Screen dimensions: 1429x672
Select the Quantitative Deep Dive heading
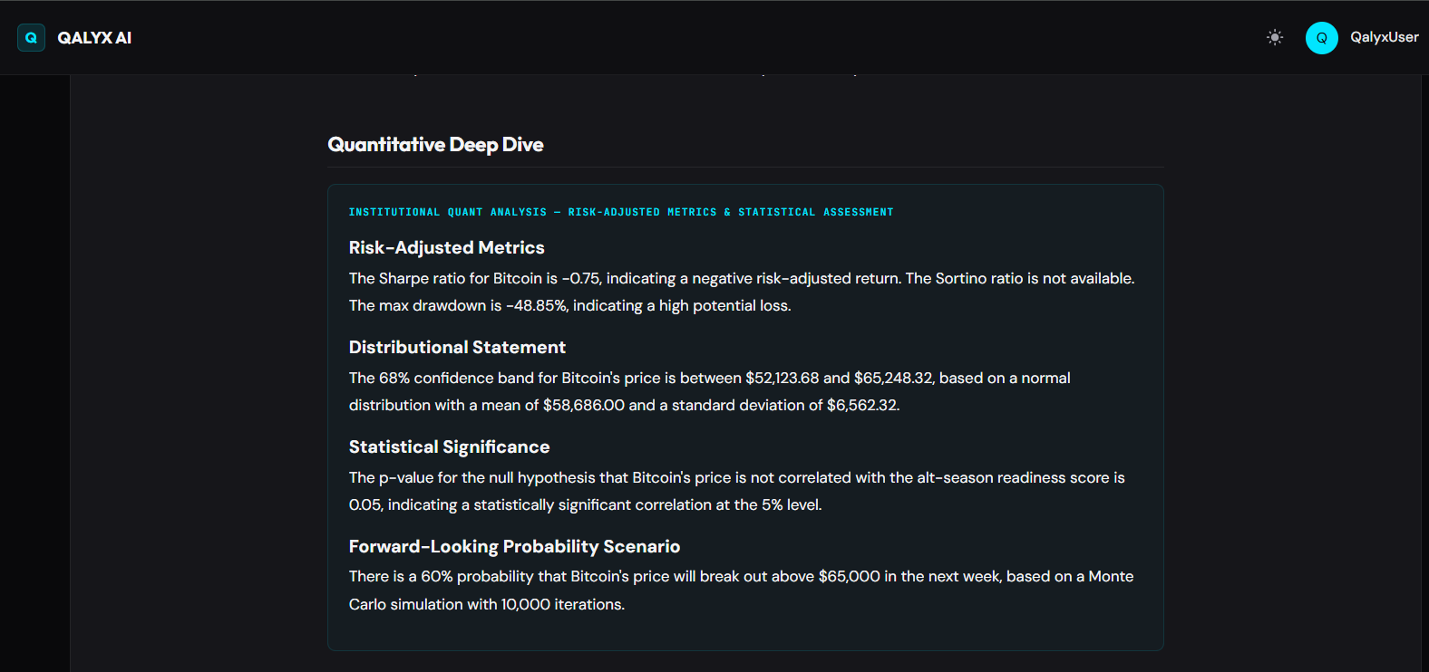pyautogui.click(x=435, y=145)
